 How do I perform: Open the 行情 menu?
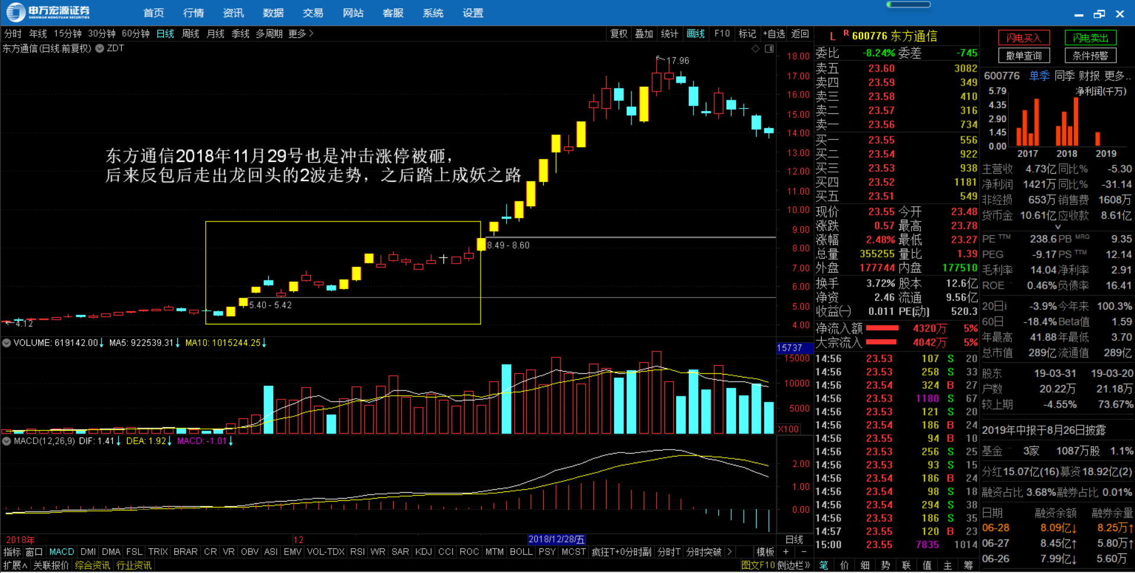click(193, 12)
